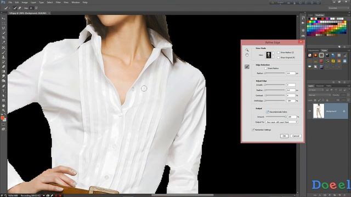Click the foreground color swatch
The image size is (351, 197).
2,118
